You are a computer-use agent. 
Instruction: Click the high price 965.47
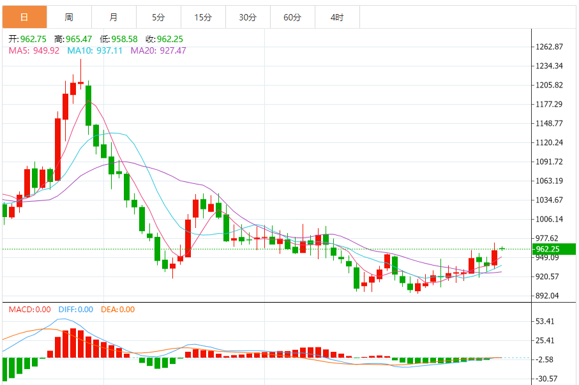[79, 39]
